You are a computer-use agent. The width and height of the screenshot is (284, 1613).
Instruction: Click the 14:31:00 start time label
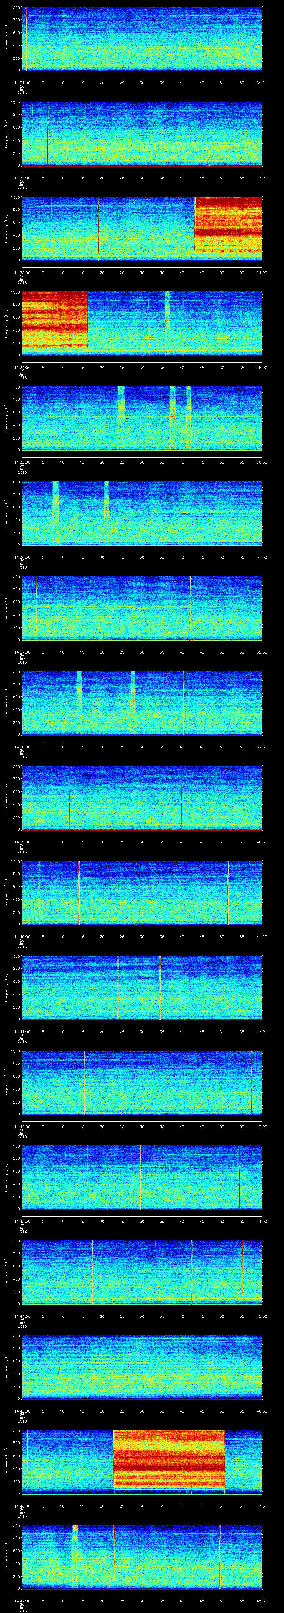point(22,82)
